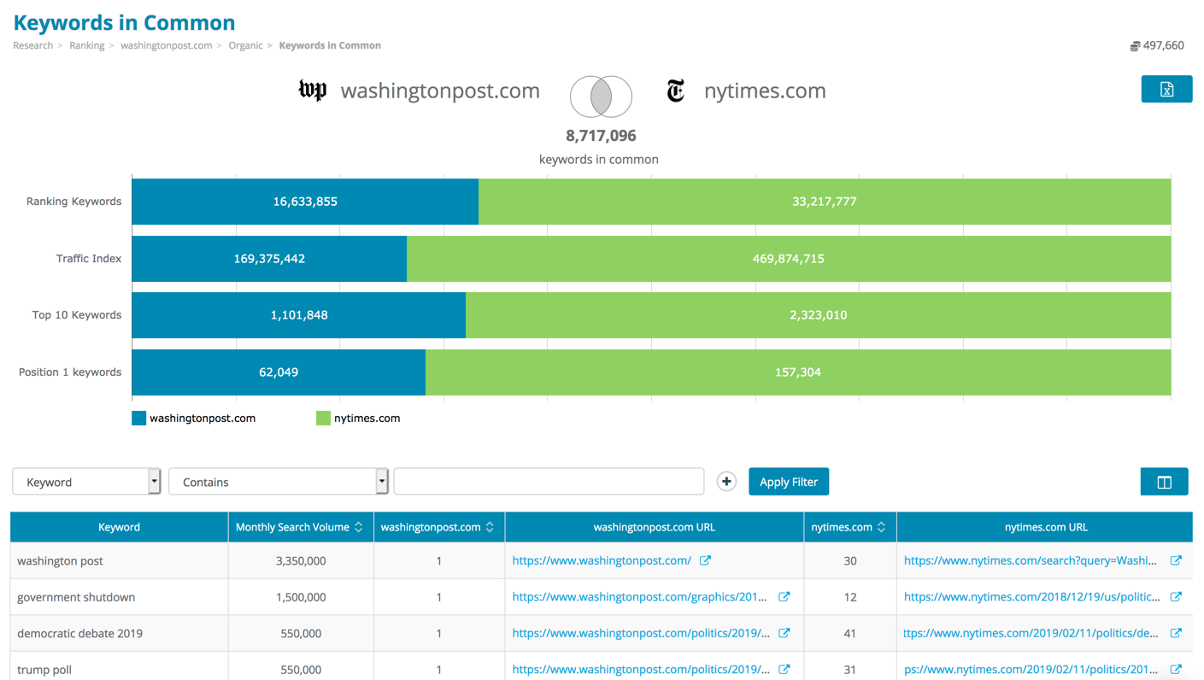Click the Apply Filter button
Image resolution: width=1204 pixels, height=680 pixels.
(788, 481)
